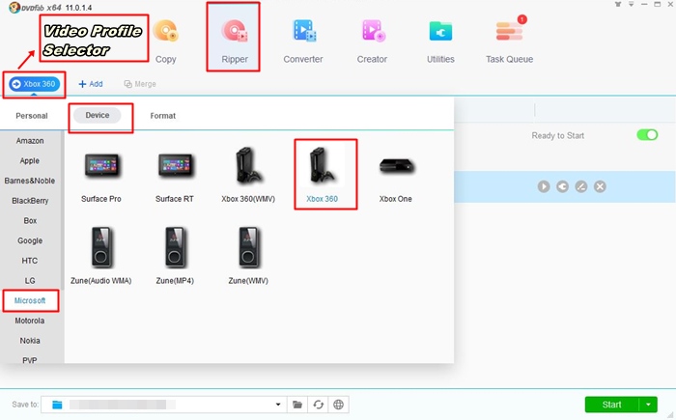Choose the Xbox 360(WMV) profile
This screenshot has width=676, height=420.
click(248, 176)
